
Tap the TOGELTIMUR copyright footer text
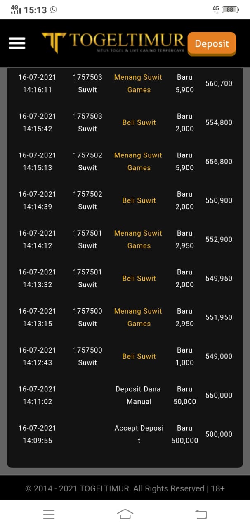pos(125,488)
